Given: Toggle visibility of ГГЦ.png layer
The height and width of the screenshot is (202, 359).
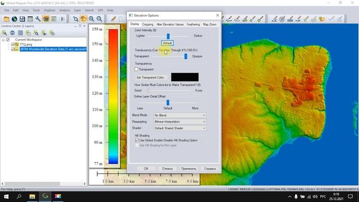Looking at the screenshot, I should [x=13, y=44].
